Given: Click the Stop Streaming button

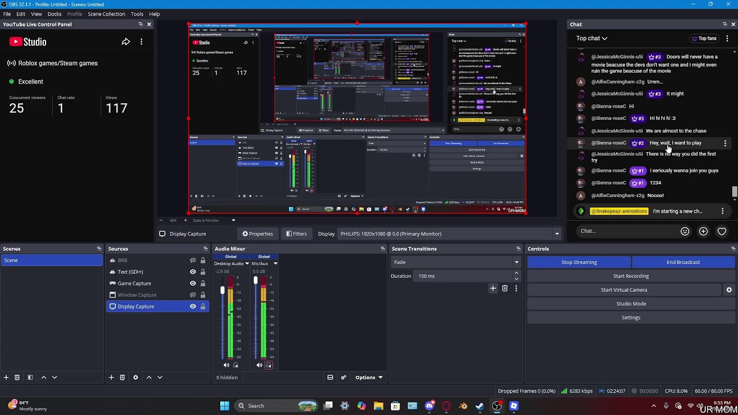Looking at the screenshot, I should point(579,262).
